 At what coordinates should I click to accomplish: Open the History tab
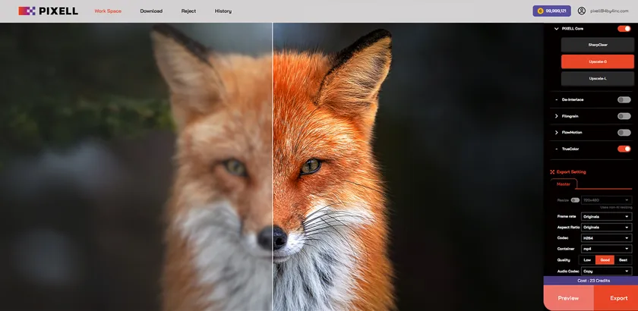(223, 11)
